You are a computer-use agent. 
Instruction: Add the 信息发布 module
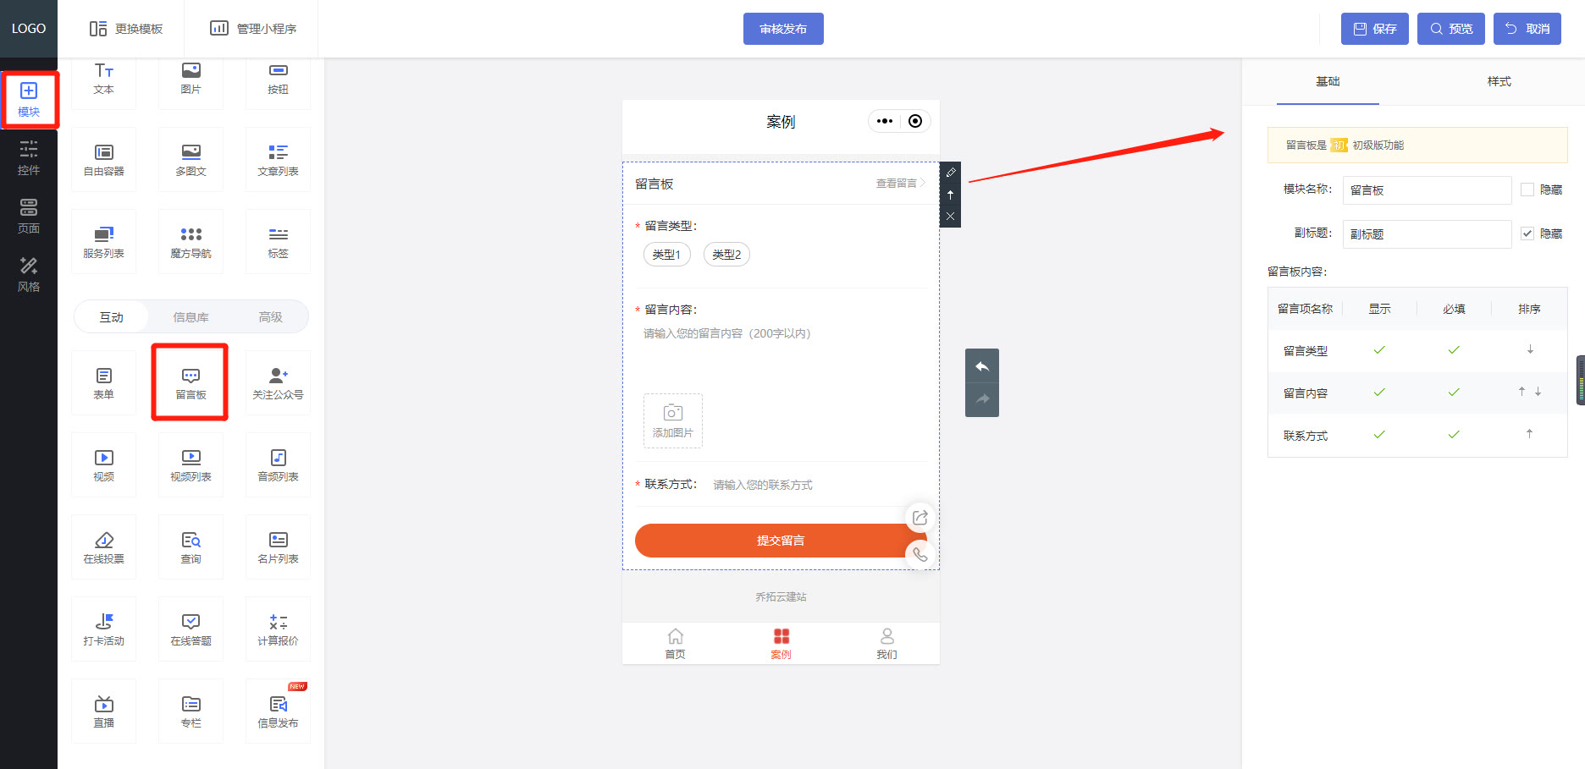point(278,711)
